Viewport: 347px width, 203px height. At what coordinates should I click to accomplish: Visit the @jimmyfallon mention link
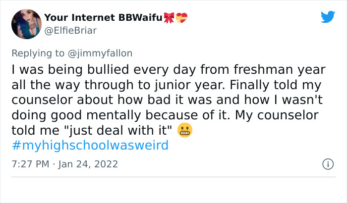(105, 53)
